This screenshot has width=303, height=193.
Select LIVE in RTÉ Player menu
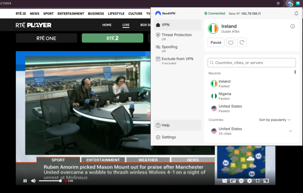coord(126,25)
